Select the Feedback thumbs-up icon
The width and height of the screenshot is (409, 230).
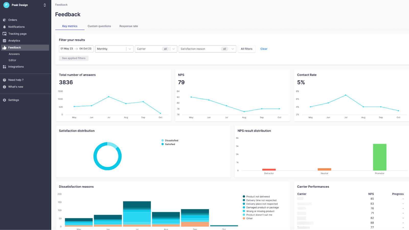[x=5, y=47]
